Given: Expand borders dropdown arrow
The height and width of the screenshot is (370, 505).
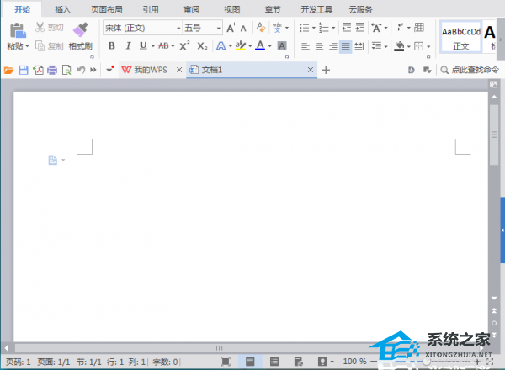Looking at the screenshot, I should pos(428,47).
